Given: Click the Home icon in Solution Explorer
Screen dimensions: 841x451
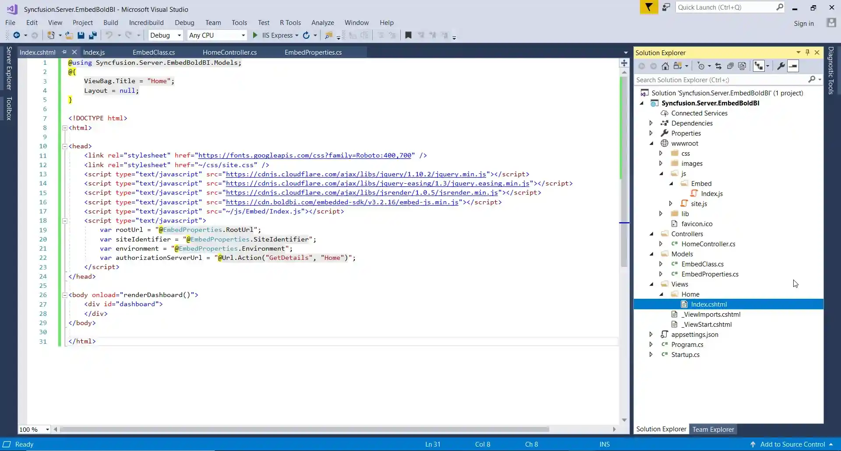Looking at the screenshot, I should pyautogui.click(x=665, y=66).
